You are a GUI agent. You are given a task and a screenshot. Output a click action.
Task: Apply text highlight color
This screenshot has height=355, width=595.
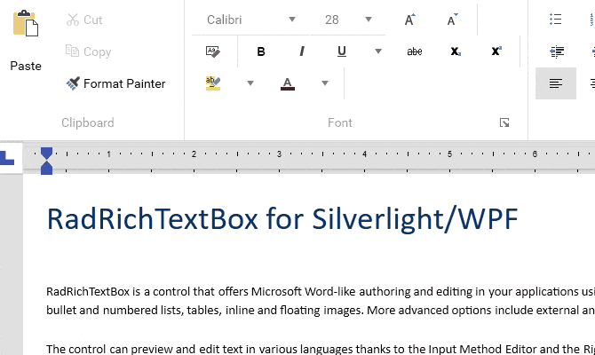213,83
